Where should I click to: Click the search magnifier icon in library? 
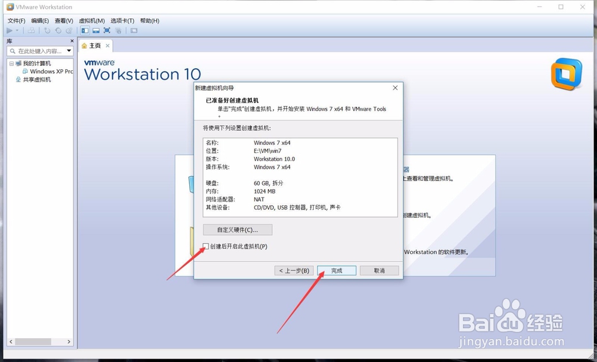(x=13, y=51)
